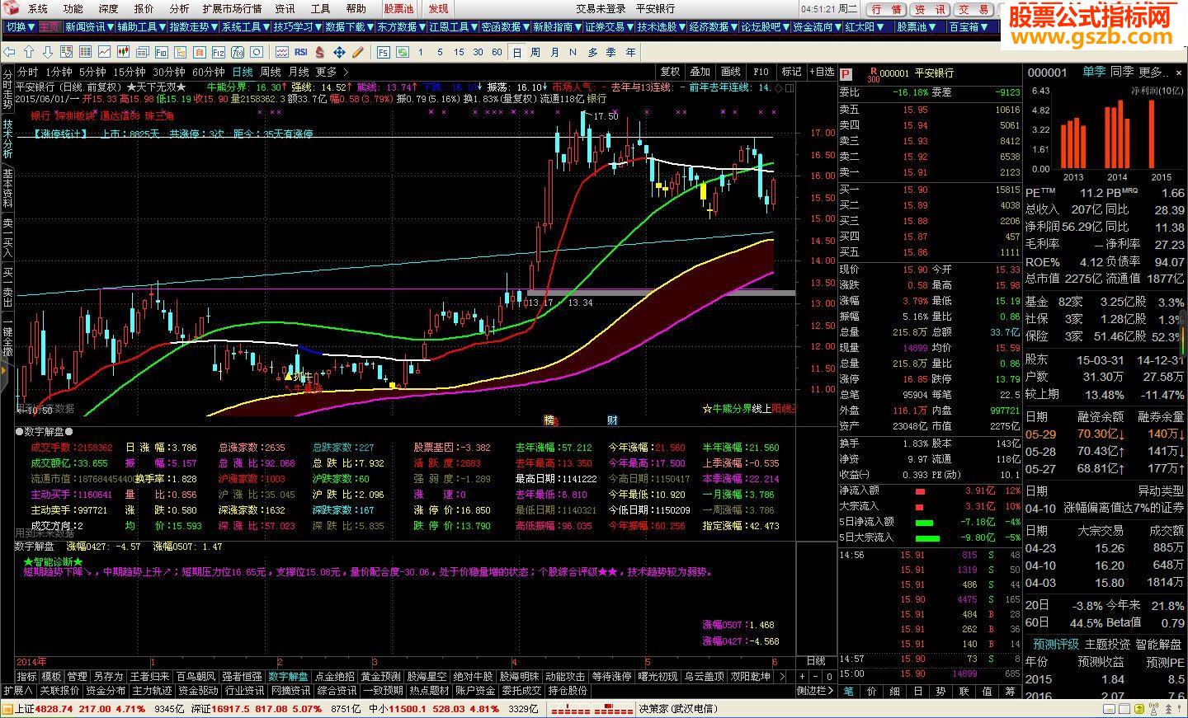
Task: Click the news document toolbar icon
Action: point(142,52)
